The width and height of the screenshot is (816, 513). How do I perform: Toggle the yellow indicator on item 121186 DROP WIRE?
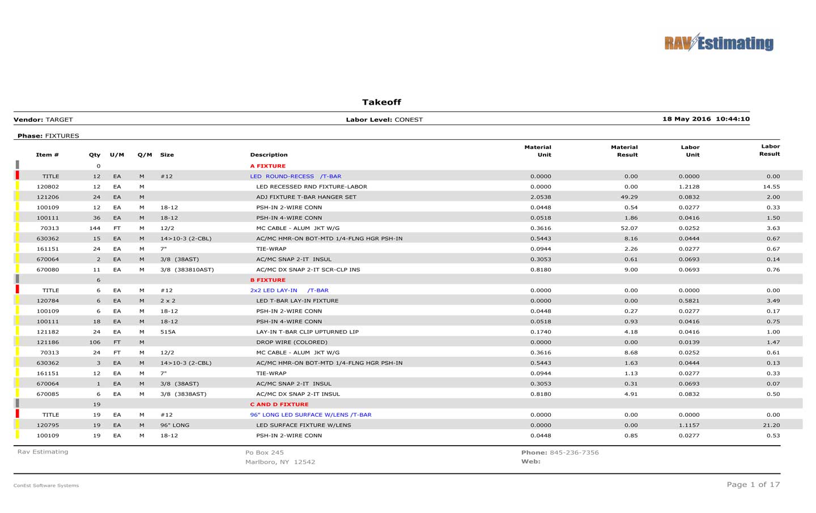tap(18, 342)
